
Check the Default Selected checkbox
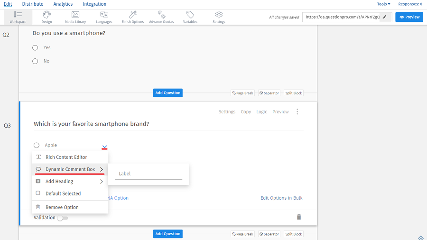[38, 194]
